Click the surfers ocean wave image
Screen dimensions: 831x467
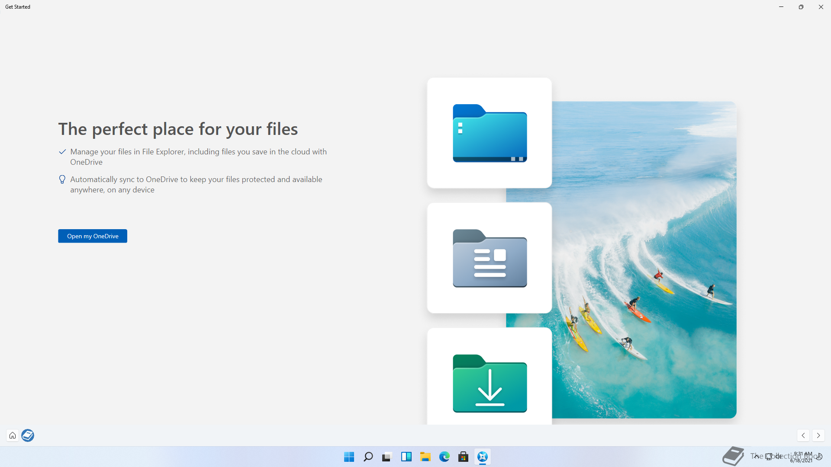pos(644,259)
